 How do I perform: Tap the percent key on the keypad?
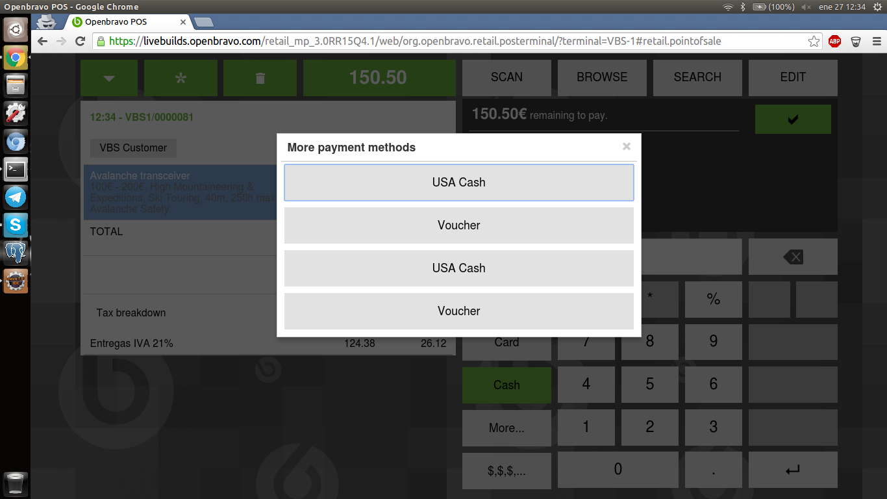point(714,300)
